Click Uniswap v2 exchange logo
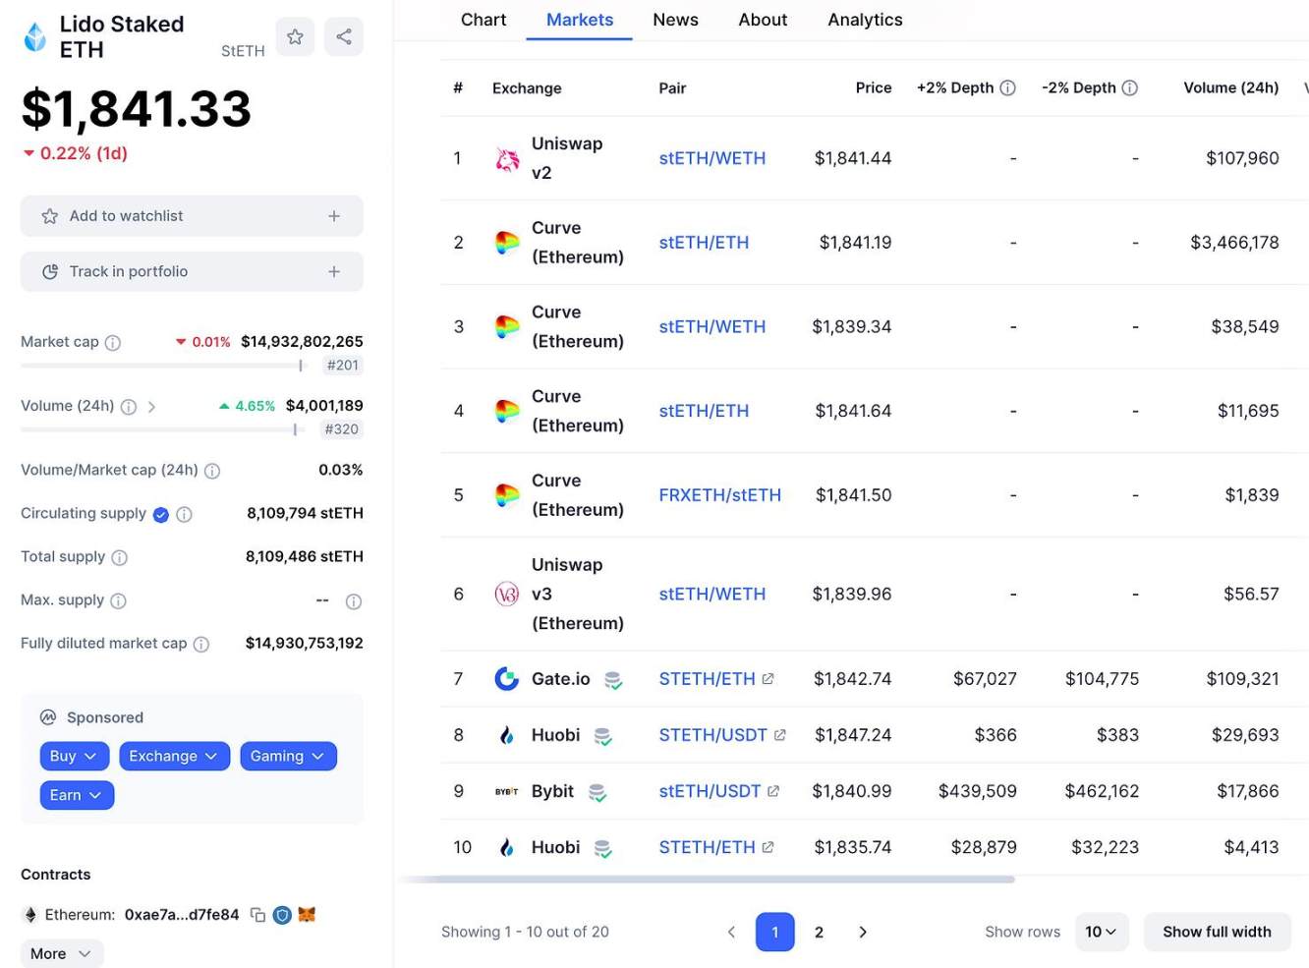The width and height of the screenshot is (1309, 968). coord(507,158)
